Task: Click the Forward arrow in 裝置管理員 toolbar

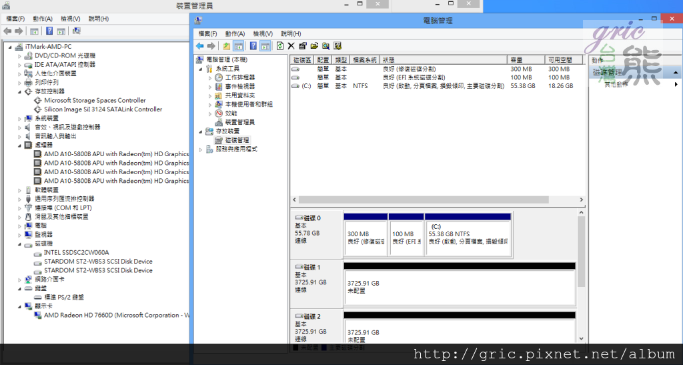Action: 19,31
